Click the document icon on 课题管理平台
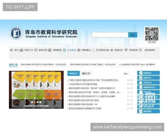 (141, 87)
